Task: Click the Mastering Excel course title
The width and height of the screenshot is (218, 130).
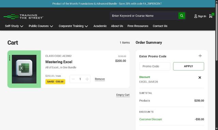Action: coord(59,62)
